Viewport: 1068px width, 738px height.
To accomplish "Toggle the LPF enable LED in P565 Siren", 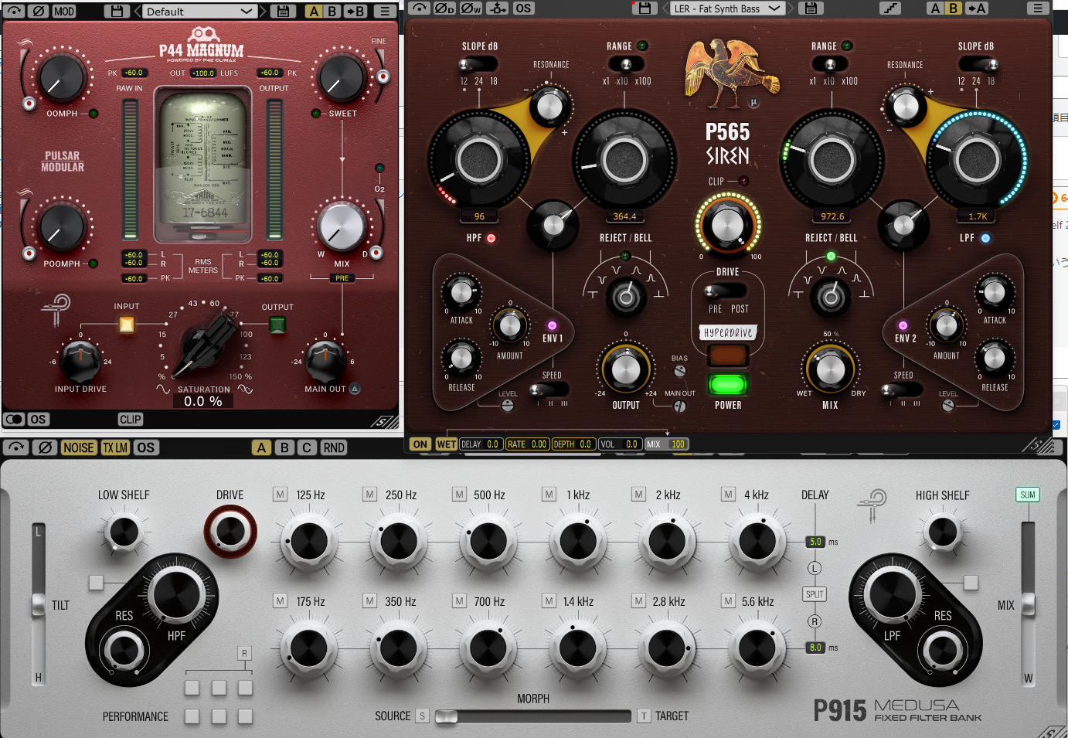I will coord(985,238).
